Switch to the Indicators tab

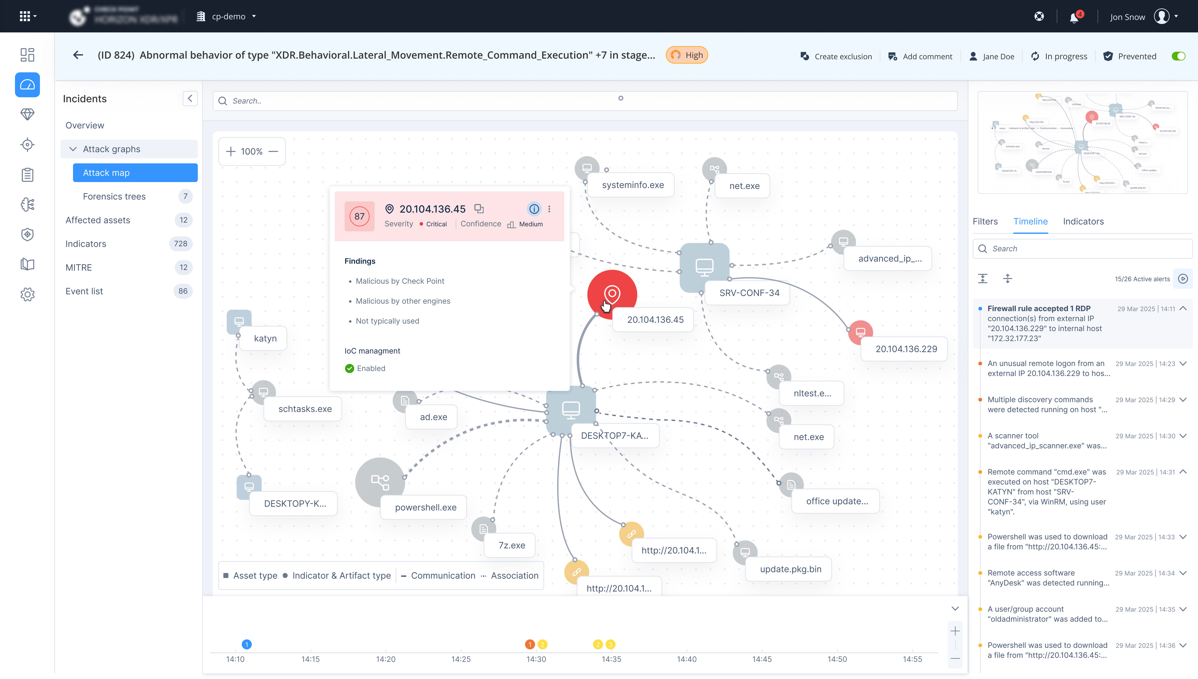coord(1083,222)
